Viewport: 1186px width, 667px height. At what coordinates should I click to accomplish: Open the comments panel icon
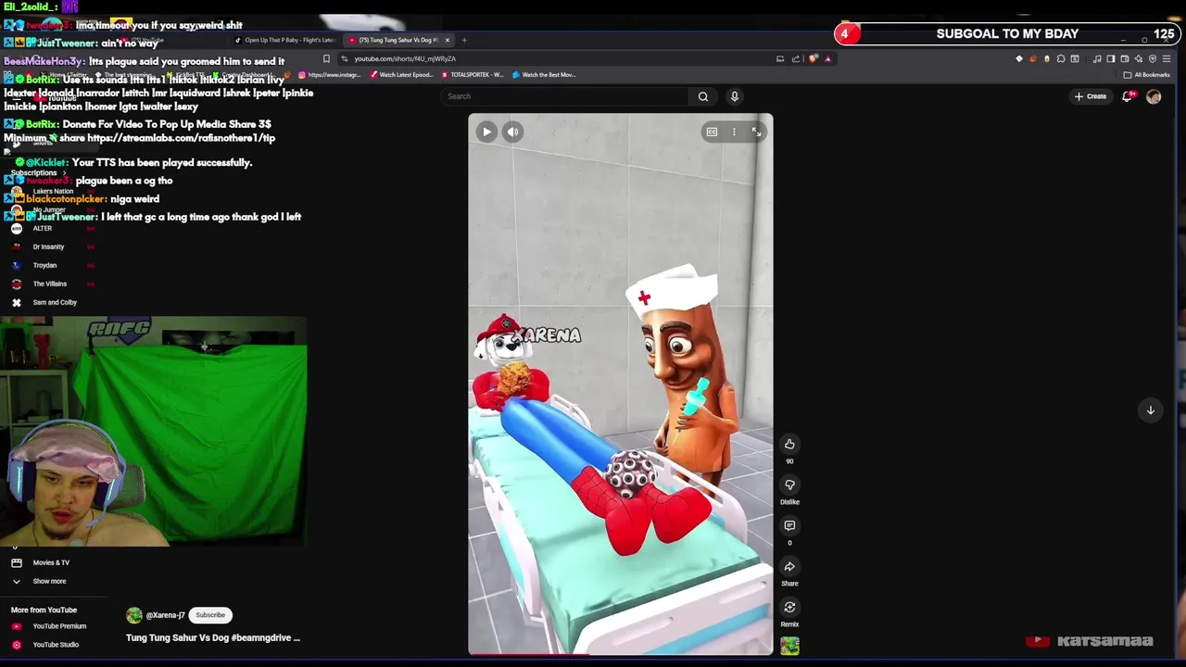pyautogui.click(x=789, y=525)
